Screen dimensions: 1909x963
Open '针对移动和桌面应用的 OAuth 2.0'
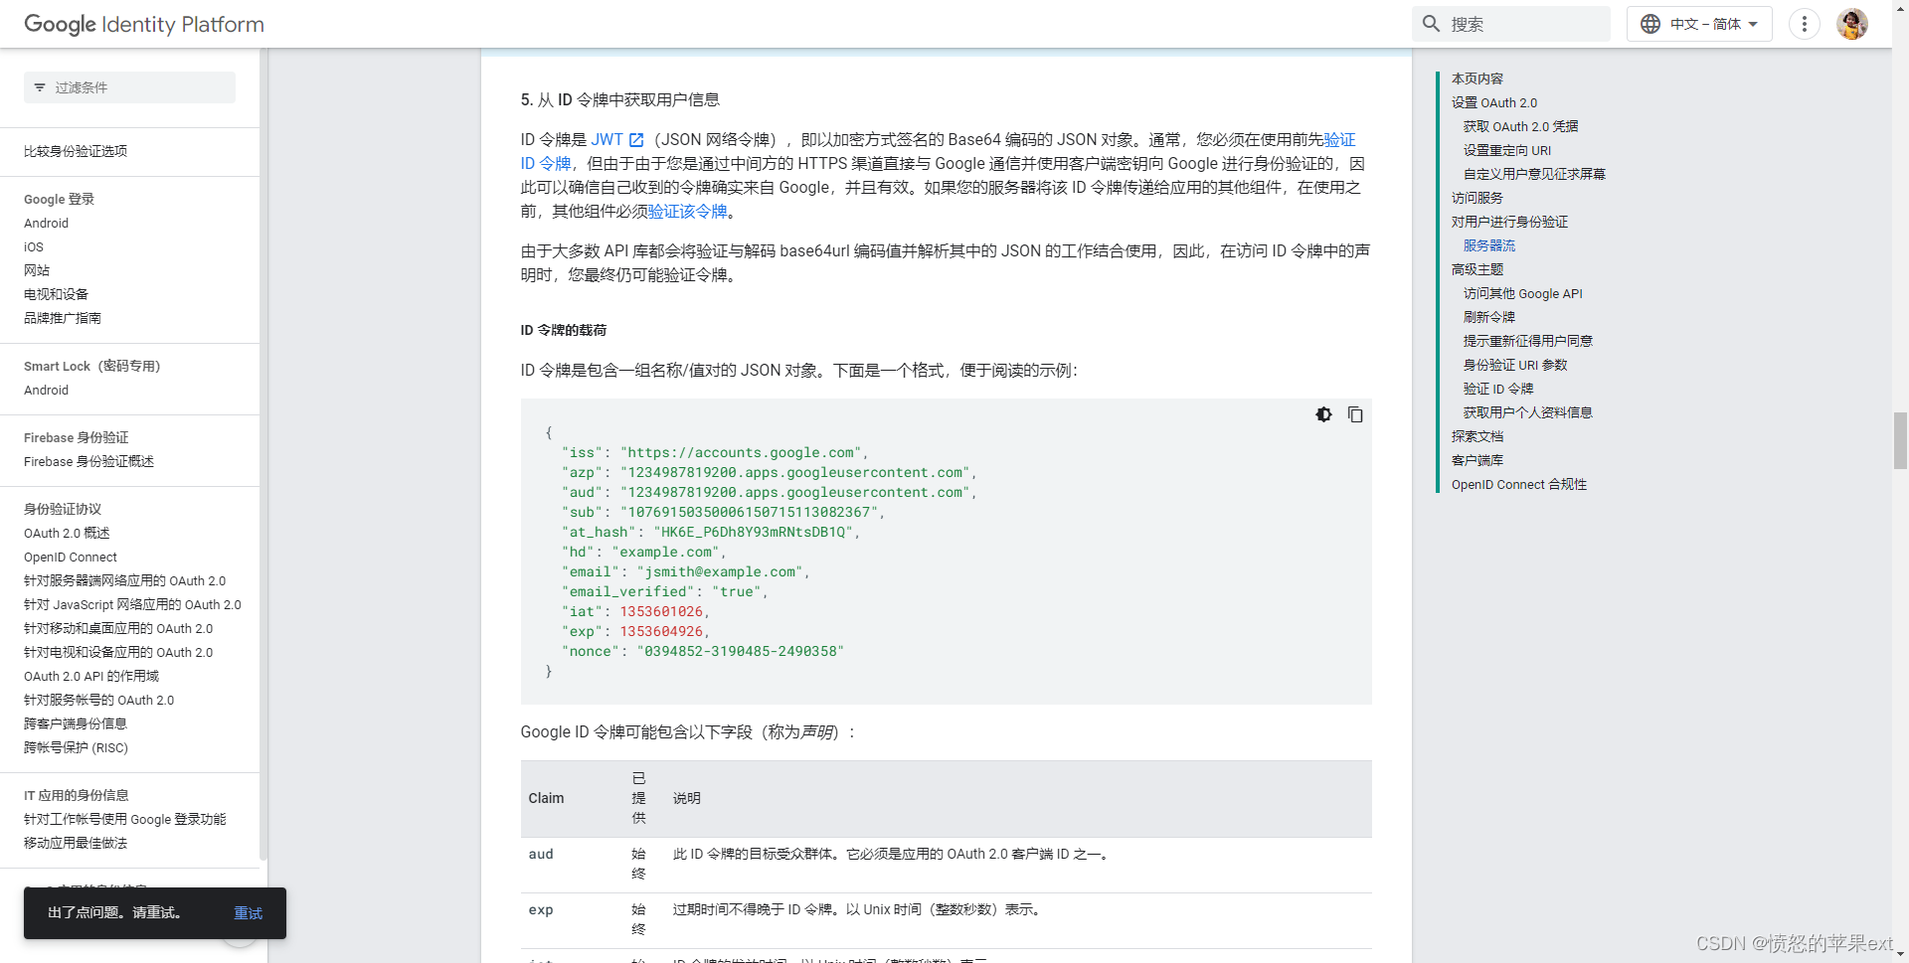click(x=118, y=629)
